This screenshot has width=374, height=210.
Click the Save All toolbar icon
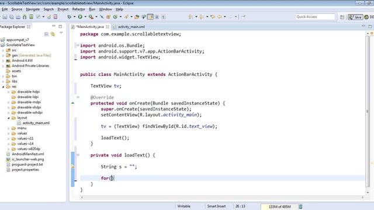12,17
